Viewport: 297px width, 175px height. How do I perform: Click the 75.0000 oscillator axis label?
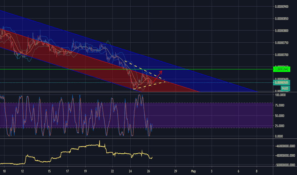280,105
